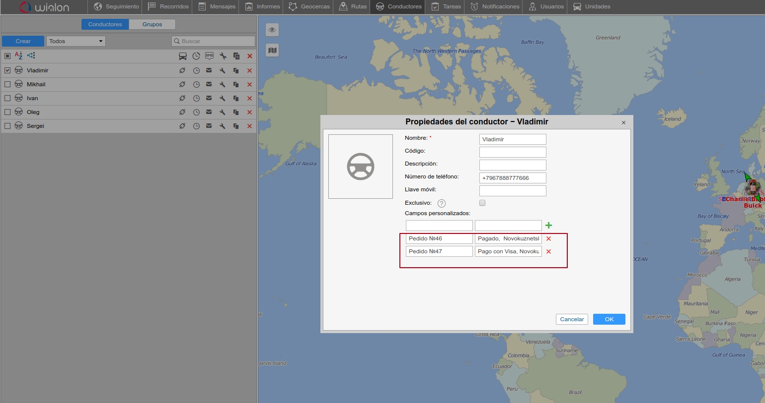
Task: Remove the Pedido №47 custom field
Action: point(548,252)
